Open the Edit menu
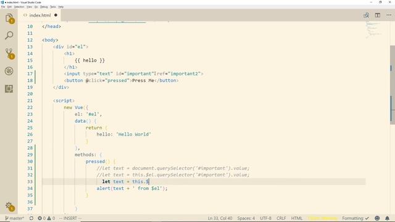Screen dimensions: 395x222 [x=10, y=7]
